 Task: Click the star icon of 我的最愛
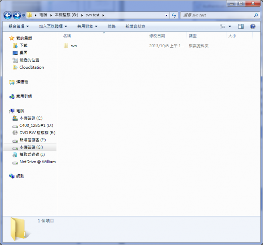tap(12, 38)
